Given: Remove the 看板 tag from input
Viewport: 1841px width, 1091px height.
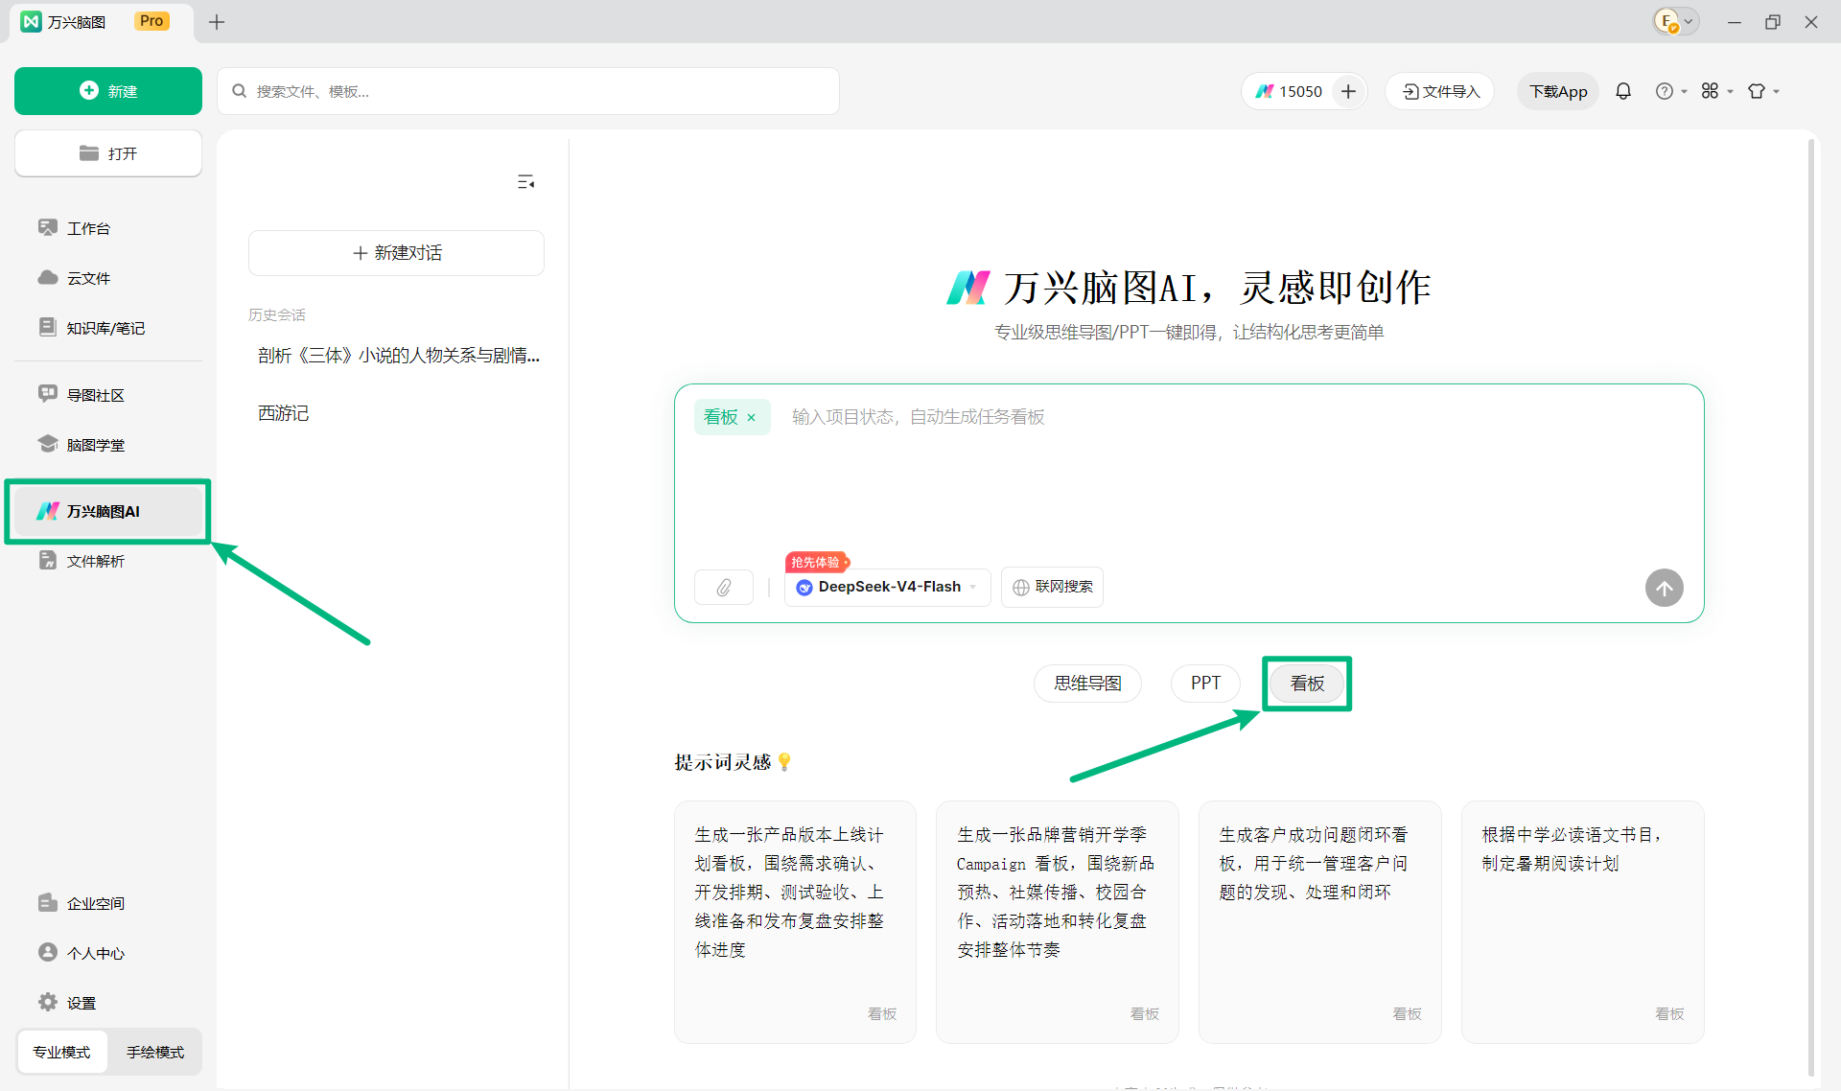Looking at the screenshot, I should tap(752, 417).
